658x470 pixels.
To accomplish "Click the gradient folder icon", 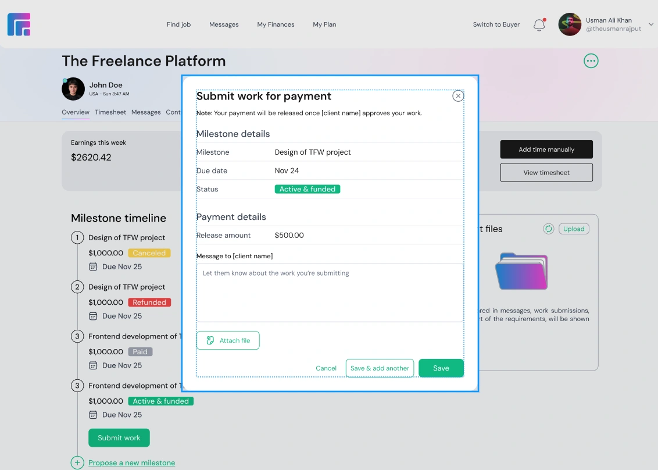I will click(x=521, y=271).
